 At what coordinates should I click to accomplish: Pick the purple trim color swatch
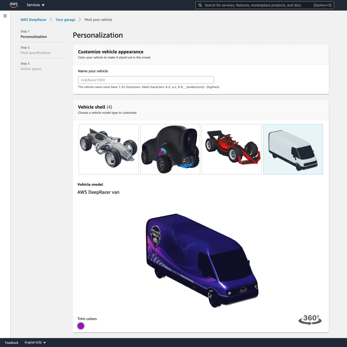click(x=81, y=326)
